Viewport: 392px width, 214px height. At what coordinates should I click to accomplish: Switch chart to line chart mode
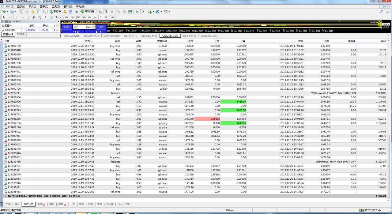pos(112,12)
